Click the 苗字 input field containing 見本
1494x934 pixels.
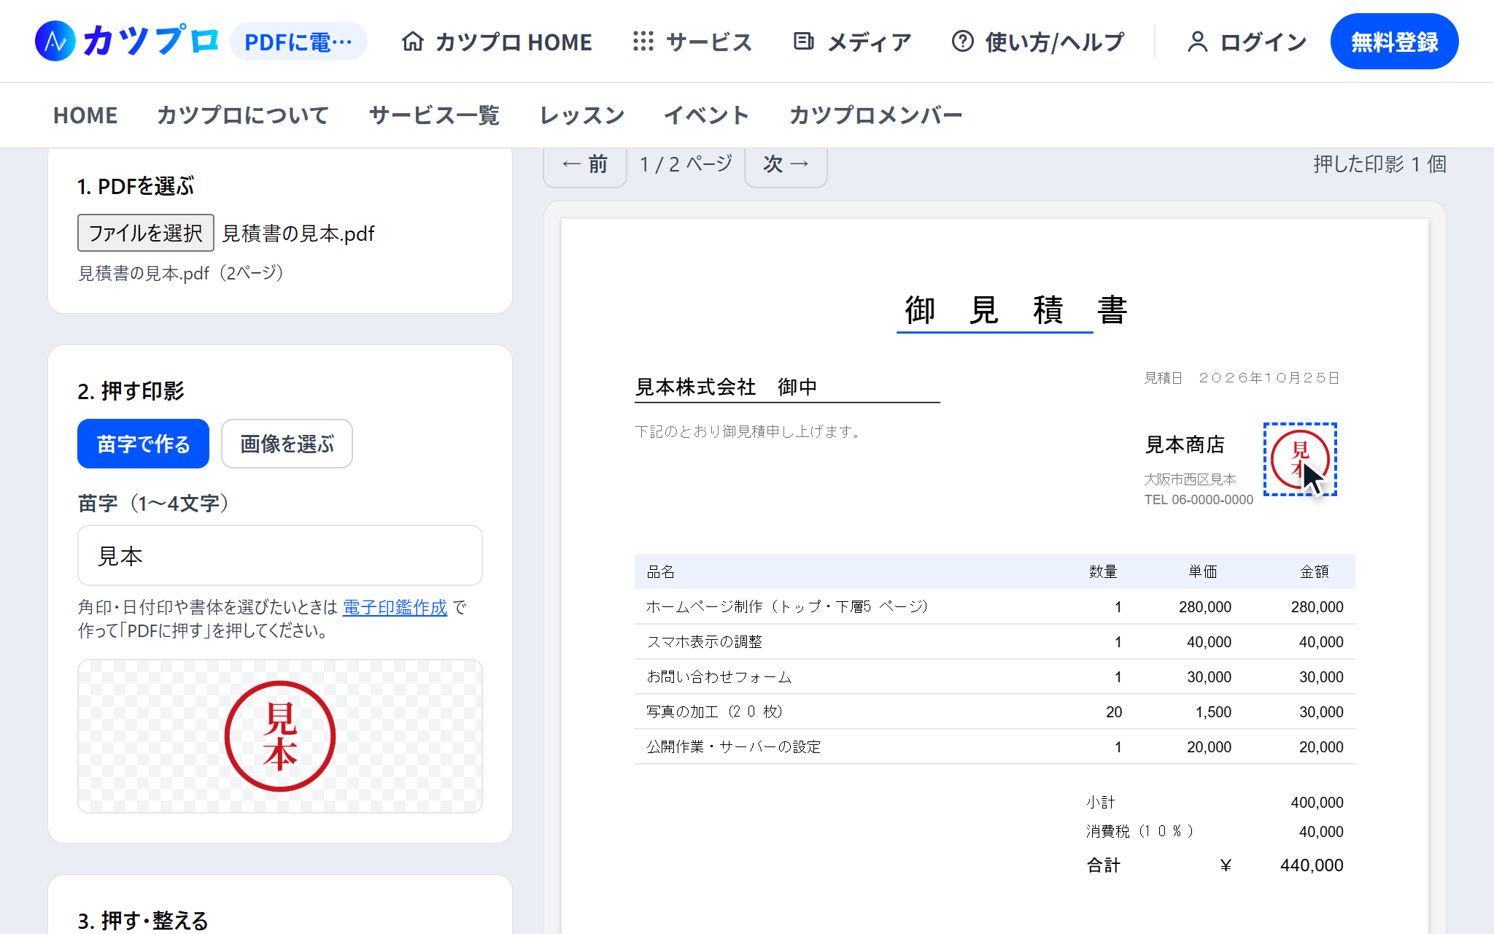(x=280, y=555)
